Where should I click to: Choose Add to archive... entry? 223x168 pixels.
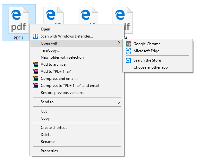[x=77, y=64]
